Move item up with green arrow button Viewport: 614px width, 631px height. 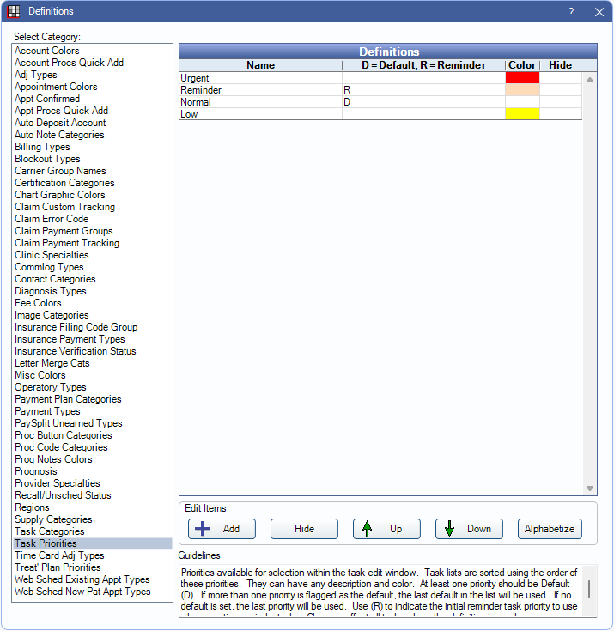[386, 529]
